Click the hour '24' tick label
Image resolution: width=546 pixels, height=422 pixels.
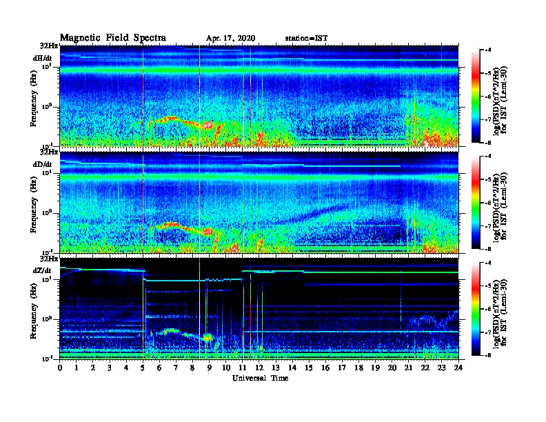(x=458, y=368)
